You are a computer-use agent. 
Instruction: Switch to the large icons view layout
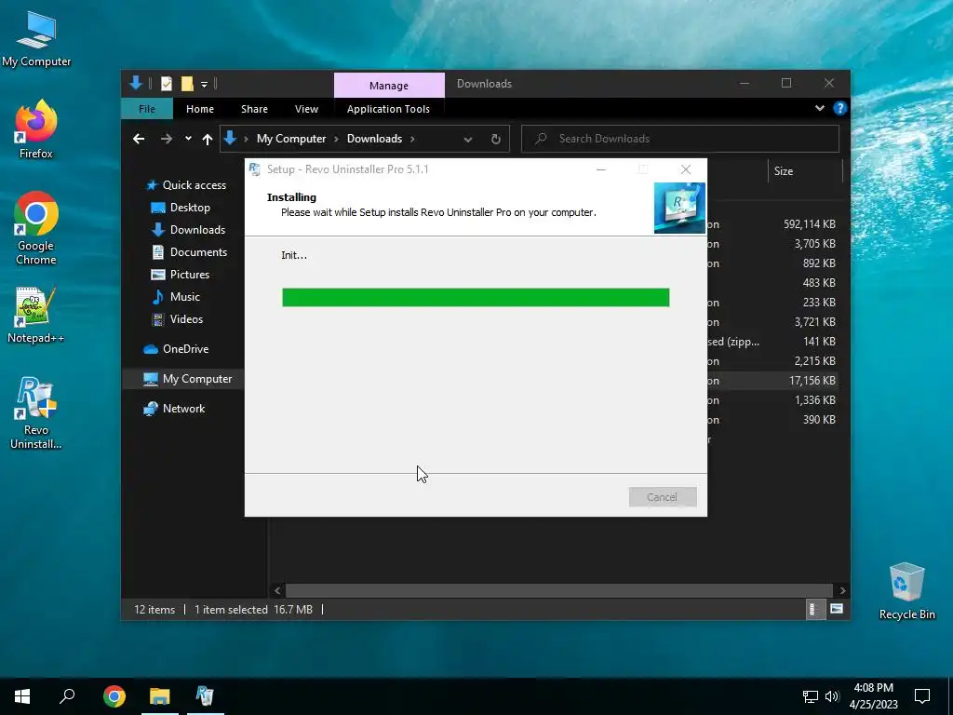[837, 609]
